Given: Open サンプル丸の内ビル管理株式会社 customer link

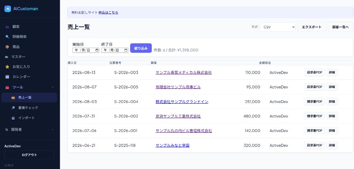Looking at the screenshot, I should (x=184, y=131).
